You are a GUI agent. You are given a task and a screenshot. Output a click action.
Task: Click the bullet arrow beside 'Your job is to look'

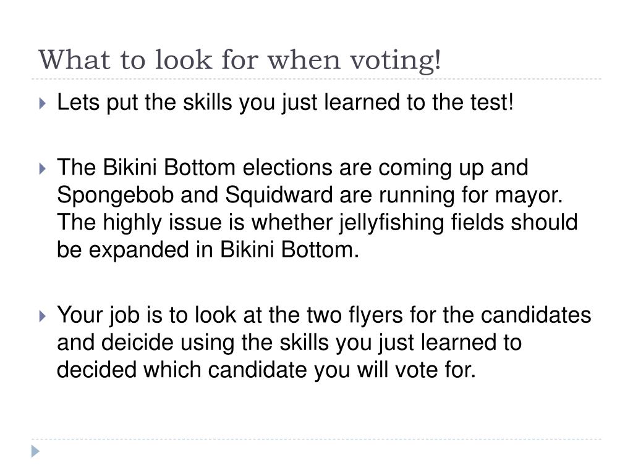click(43, 316)
